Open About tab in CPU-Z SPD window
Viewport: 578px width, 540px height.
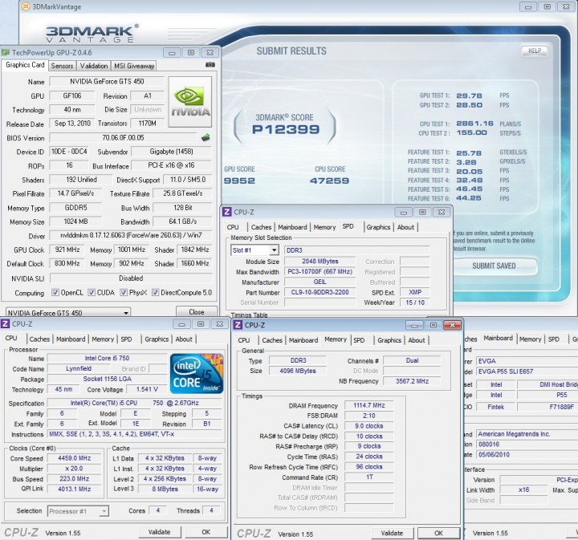(x=405, y=227)
